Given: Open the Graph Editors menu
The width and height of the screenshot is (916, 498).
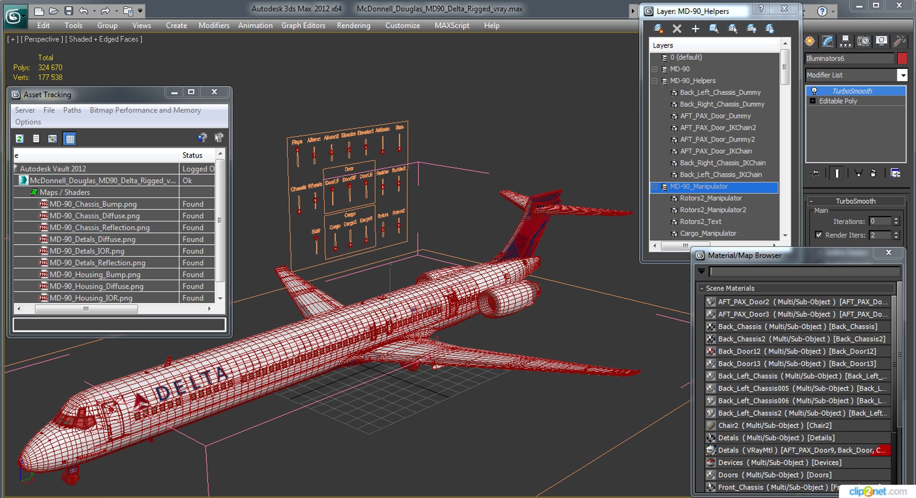Looking at the screenshot, I should point(303,26).
